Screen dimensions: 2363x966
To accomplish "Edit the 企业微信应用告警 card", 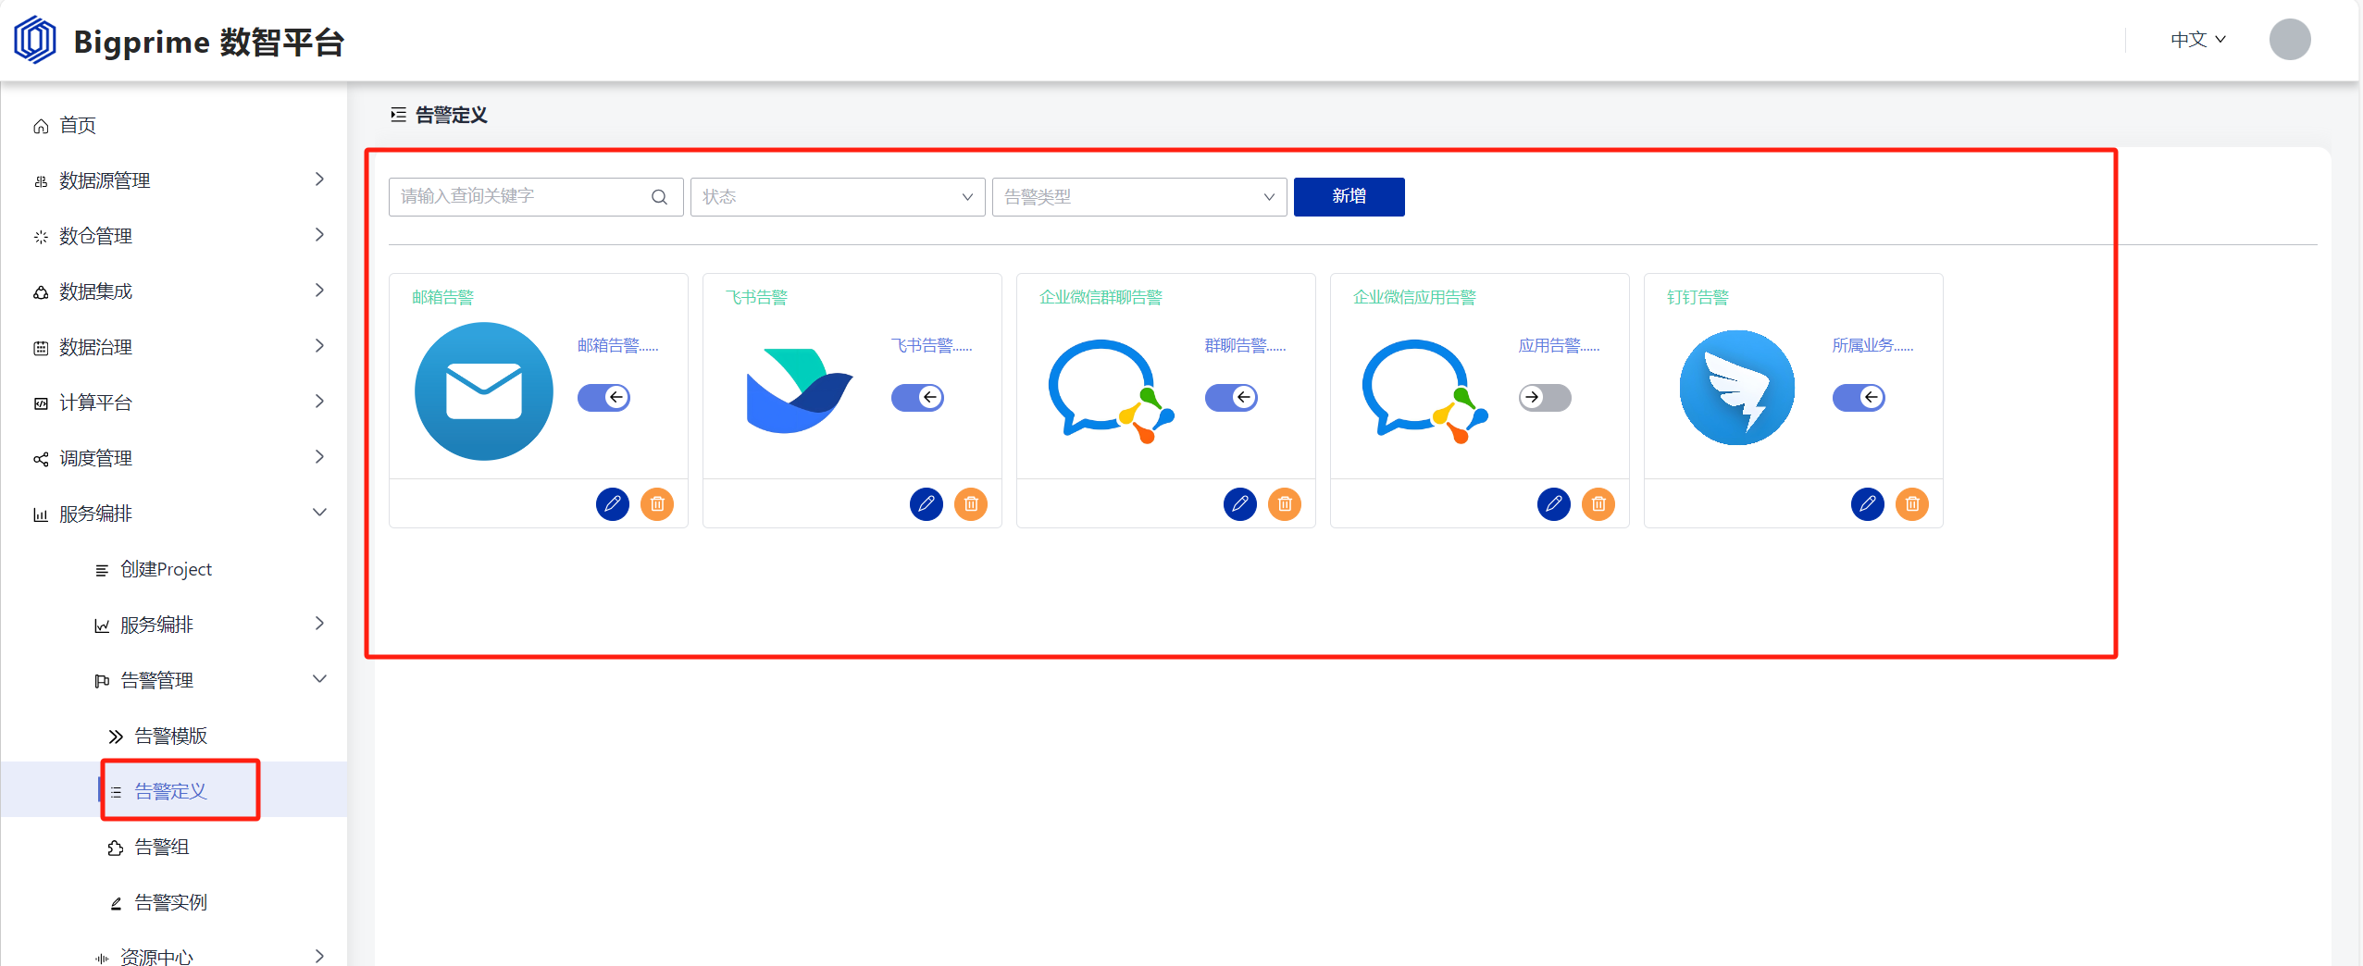I will point(1553,504).
